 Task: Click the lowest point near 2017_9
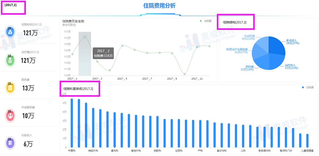tap(184, 74)
